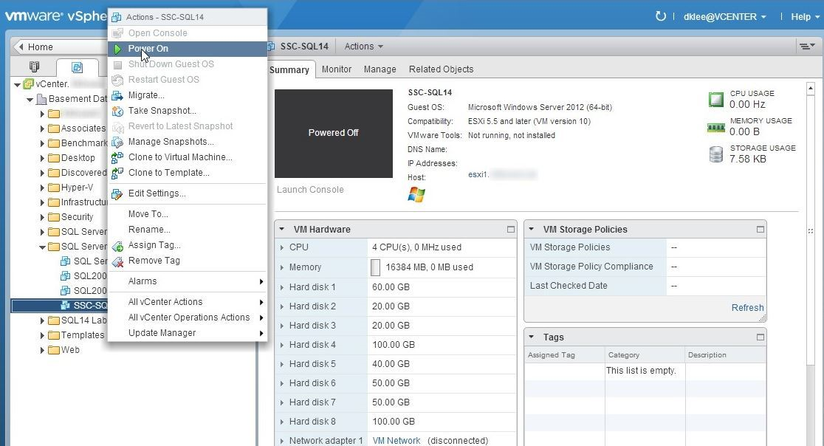
Task: Click the VM Network link
Action: point(396,441)
